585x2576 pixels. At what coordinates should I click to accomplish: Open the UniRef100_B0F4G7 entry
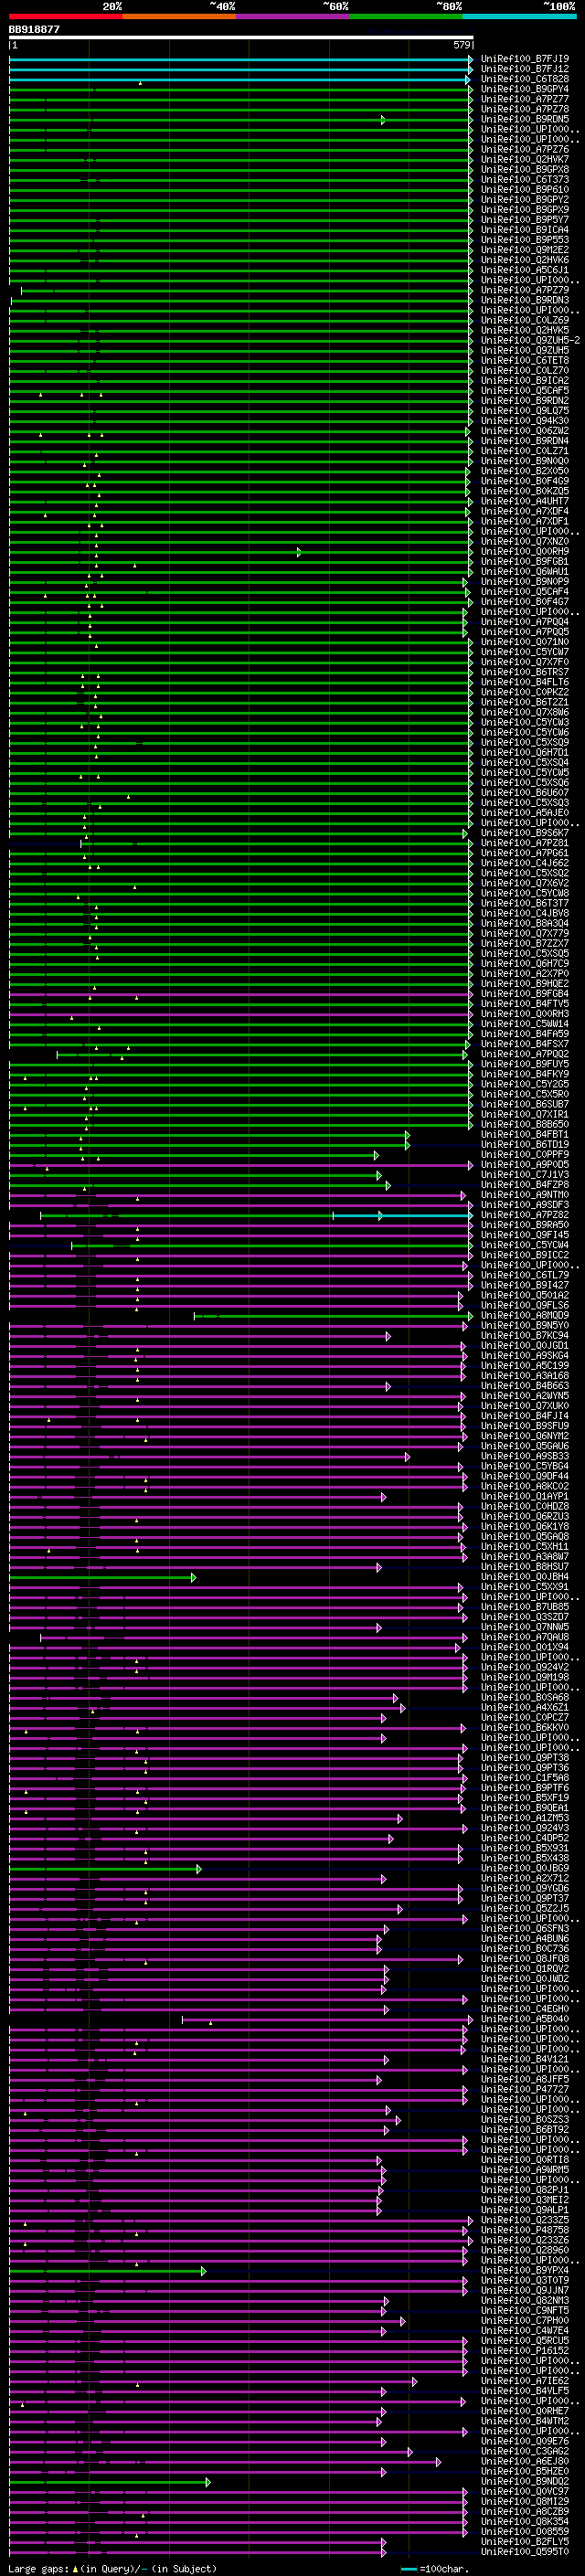pyautogui.click(x=525, y=601)
